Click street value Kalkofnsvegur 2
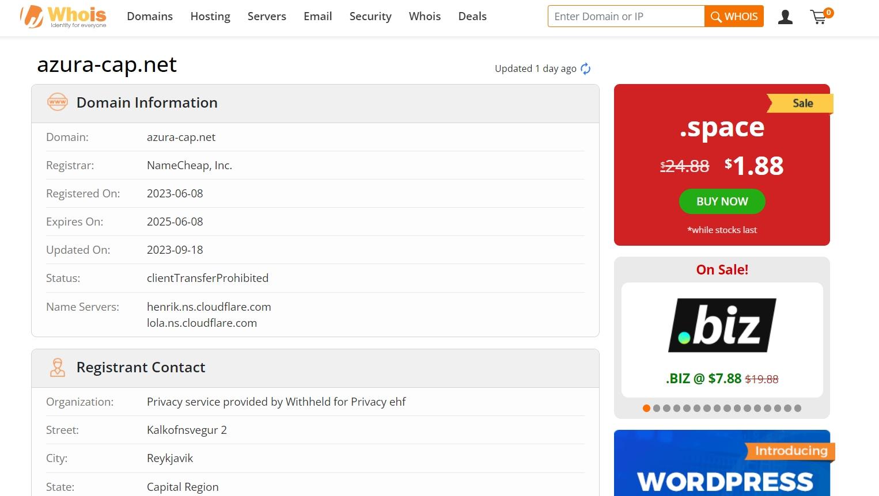This screenshot has width=879, height=496. click(x=187, y=430)
